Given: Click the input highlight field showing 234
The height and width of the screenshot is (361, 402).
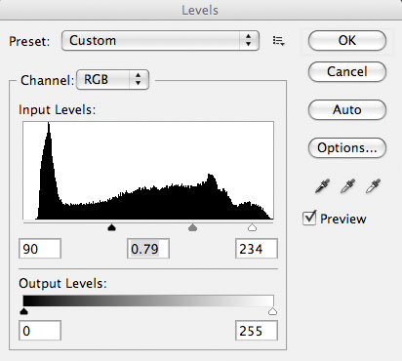Looking at the screenshot, I should pyautogui.click(x=257, y=249).
